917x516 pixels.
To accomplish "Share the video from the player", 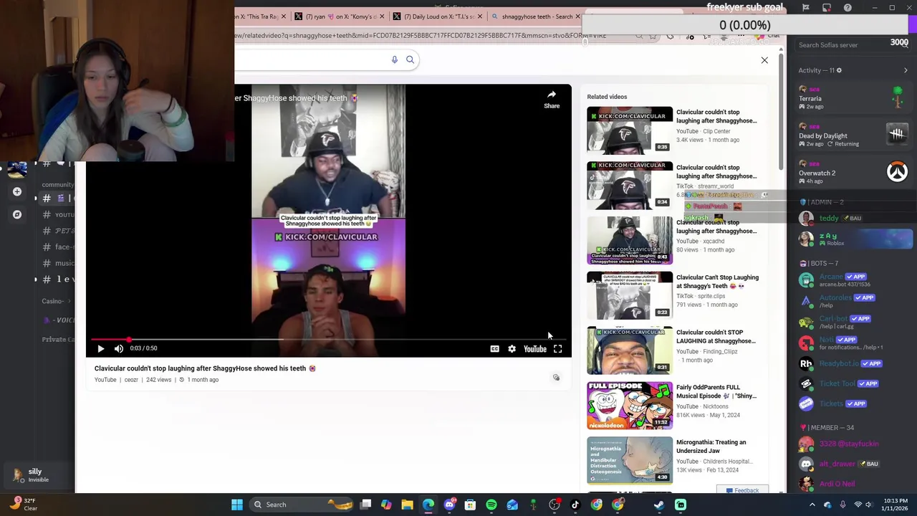I will click(552, 99).
